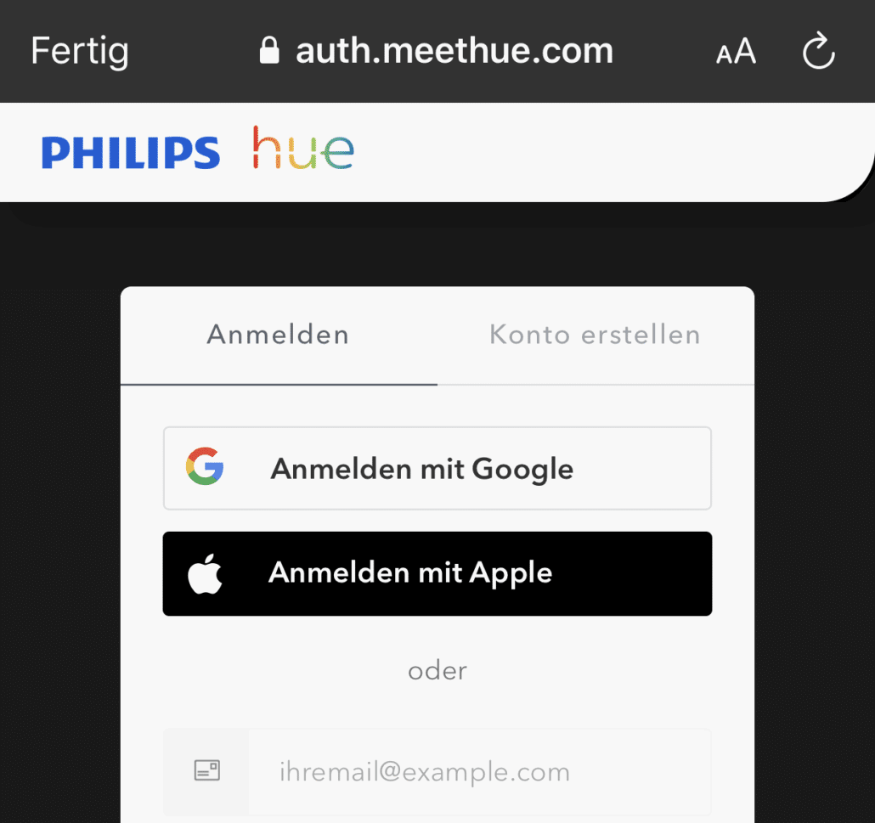Open the AA text size menu
The height and width of the screenshot is (823, 875).
pyautogui.click(x=736, y=51)
